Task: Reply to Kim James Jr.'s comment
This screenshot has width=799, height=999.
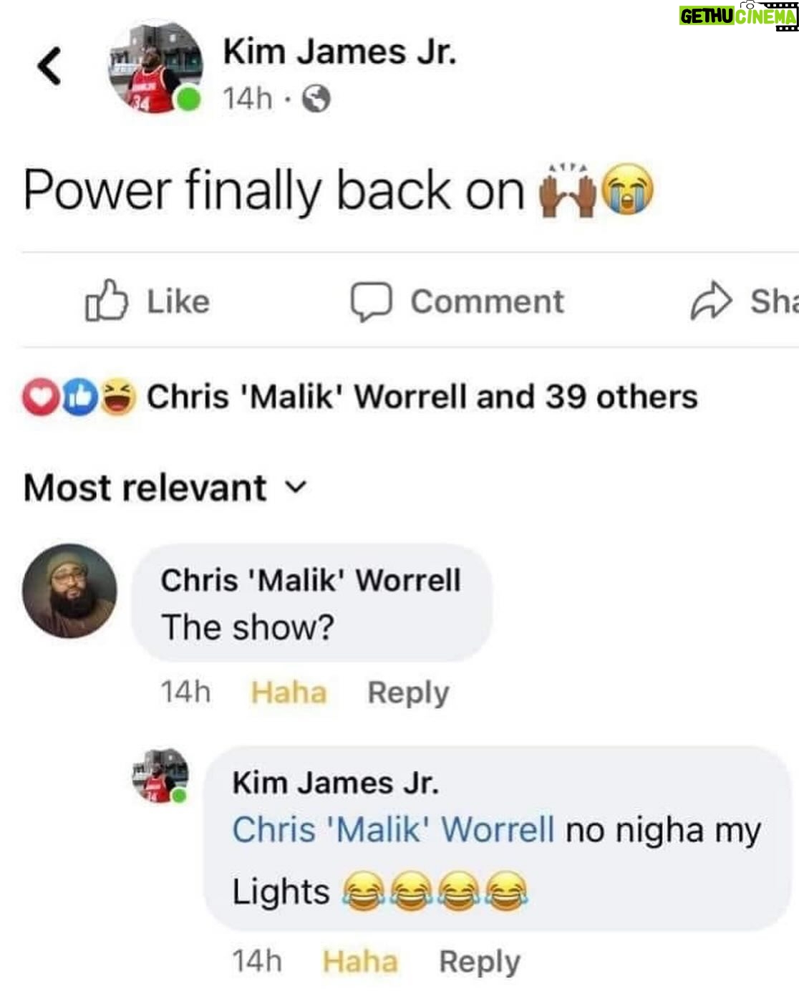Action: point(480,962)
